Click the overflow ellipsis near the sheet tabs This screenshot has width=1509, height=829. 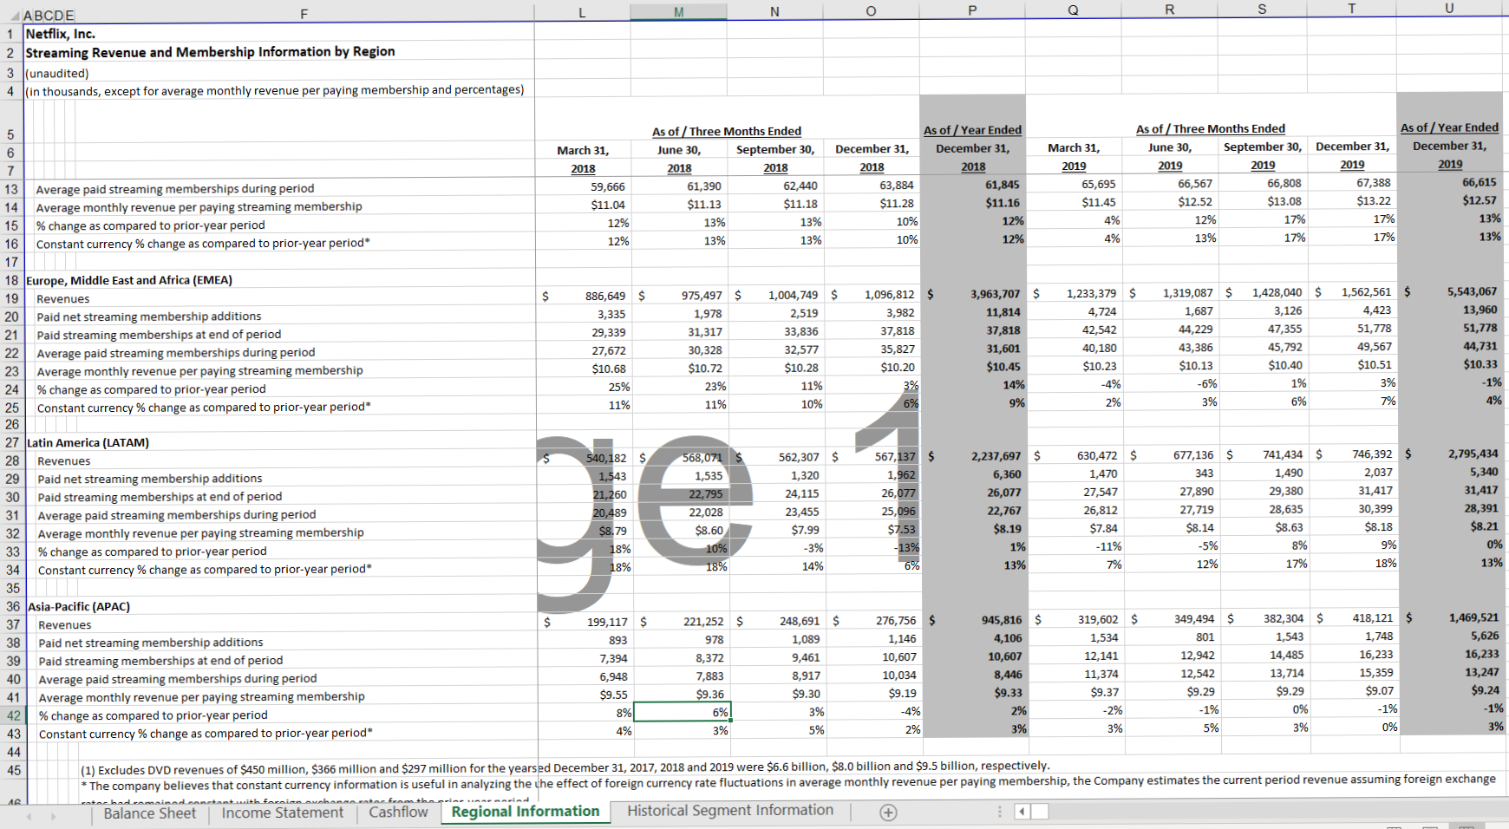pos(999,813)
